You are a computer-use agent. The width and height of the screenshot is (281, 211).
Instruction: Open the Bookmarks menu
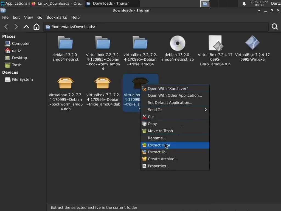(x=57, y=17)
